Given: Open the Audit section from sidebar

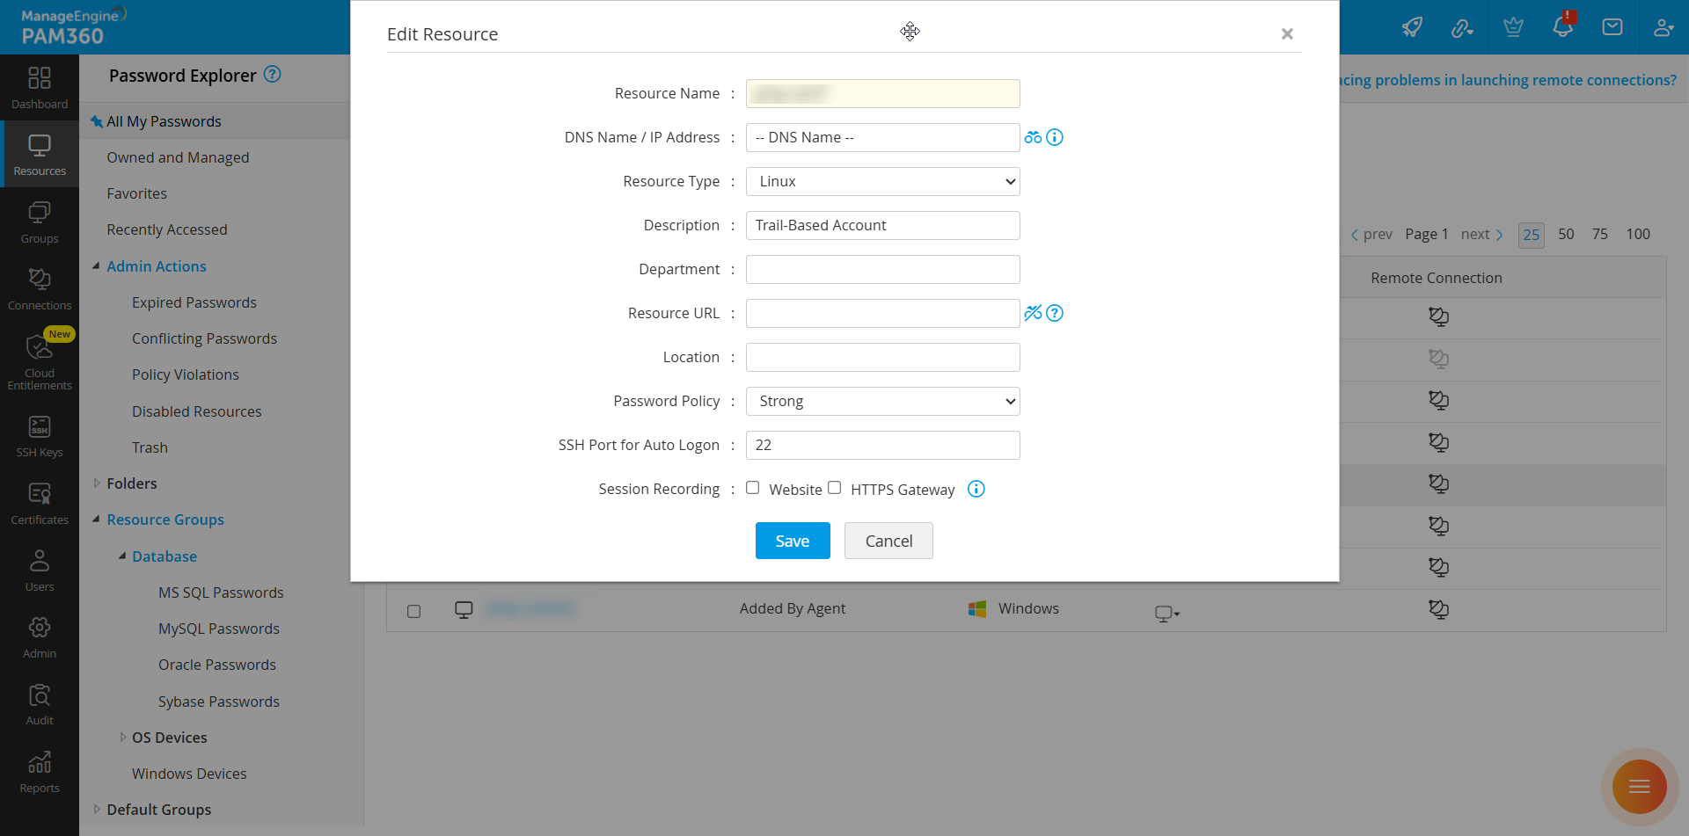Looking at the screenshot, I should [x=39, y=701].
